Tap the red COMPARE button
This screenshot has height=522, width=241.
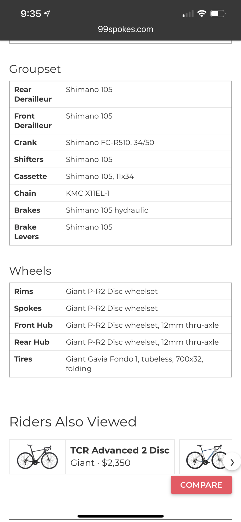201,485
